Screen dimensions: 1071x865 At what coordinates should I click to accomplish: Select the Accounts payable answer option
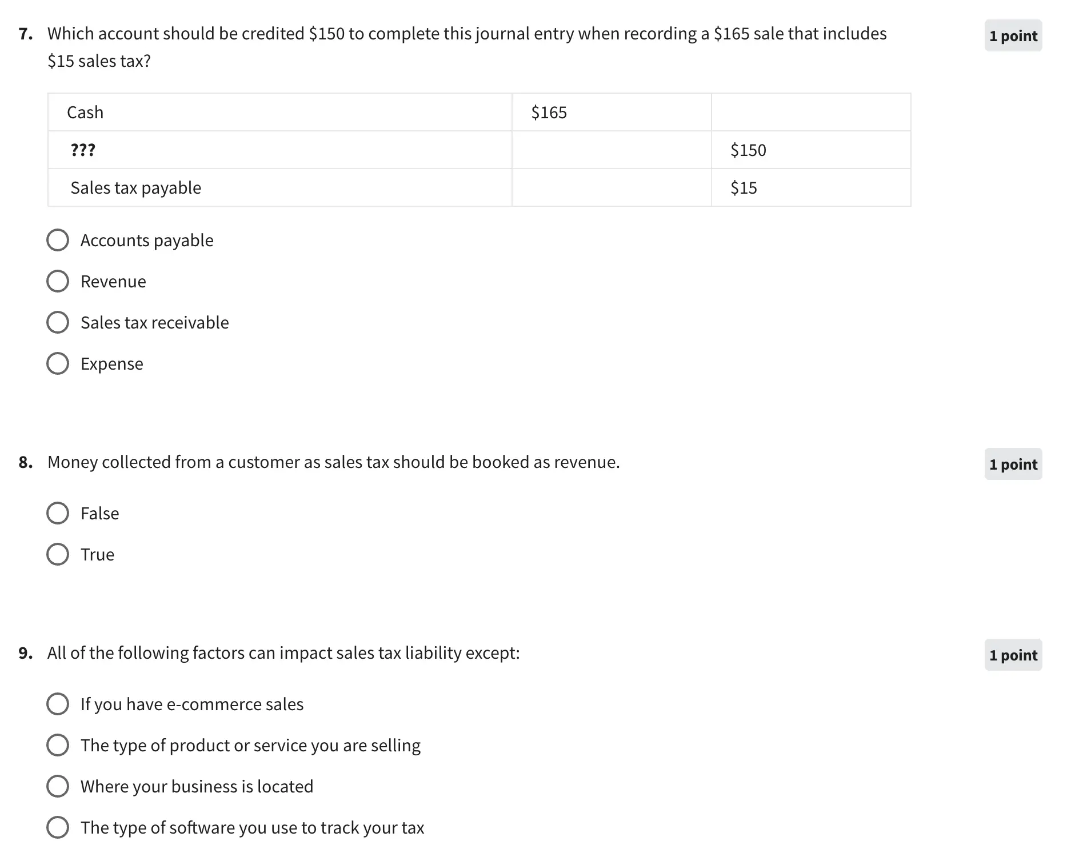pos(58,241)
